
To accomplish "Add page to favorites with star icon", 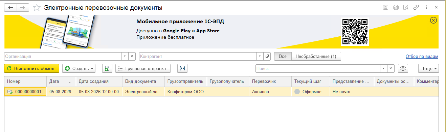I will 38,7.
